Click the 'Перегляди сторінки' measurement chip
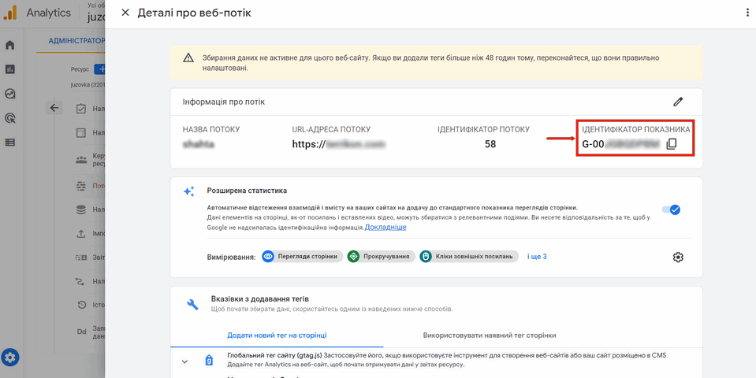 coord(301,257)
